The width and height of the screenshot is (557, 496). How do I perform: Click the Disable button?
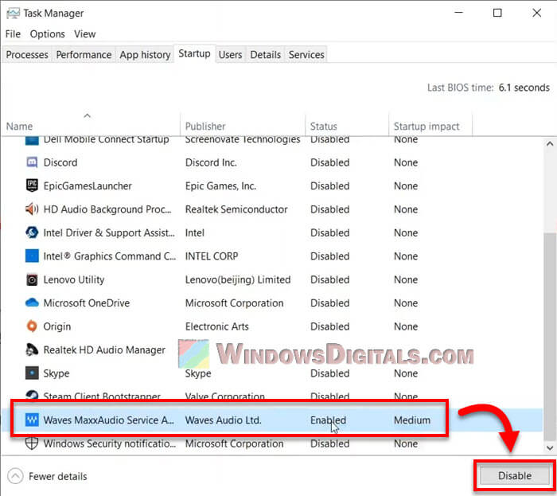click(x=514, y=475)
